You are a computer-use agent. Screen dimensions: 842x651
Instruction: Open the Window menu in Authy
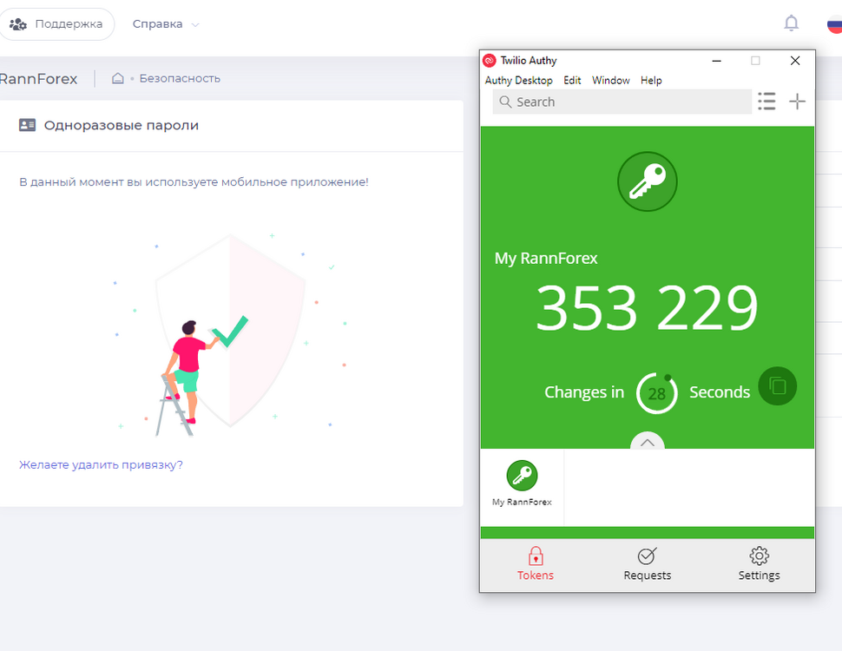tap(610, 81)
